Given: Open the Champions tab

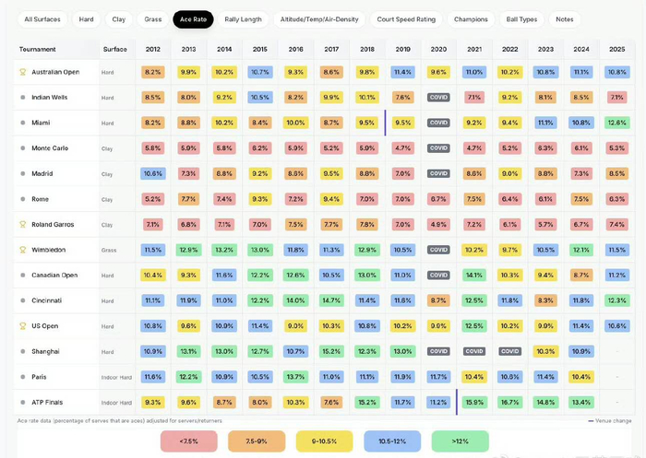Looking at the screenshot, I should [x=471, y=19].
